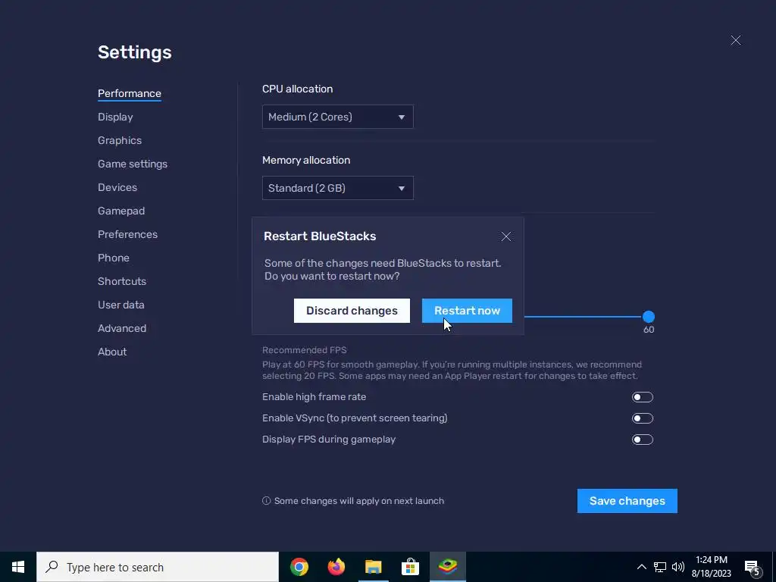The height and width of the screenshot is (582, 776).
Task: Open File Explorer from the taskbar
Action: tap(373, 567)
